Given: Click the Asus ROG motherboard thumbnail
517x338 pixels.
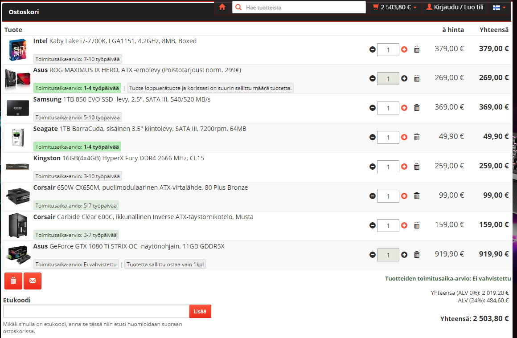Looking at the screenshot, I should tap(18, 79).
